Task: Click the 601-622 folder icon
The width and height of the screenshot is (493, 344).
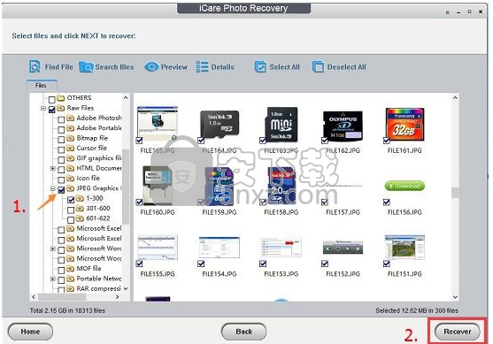Action: [81, 218]
